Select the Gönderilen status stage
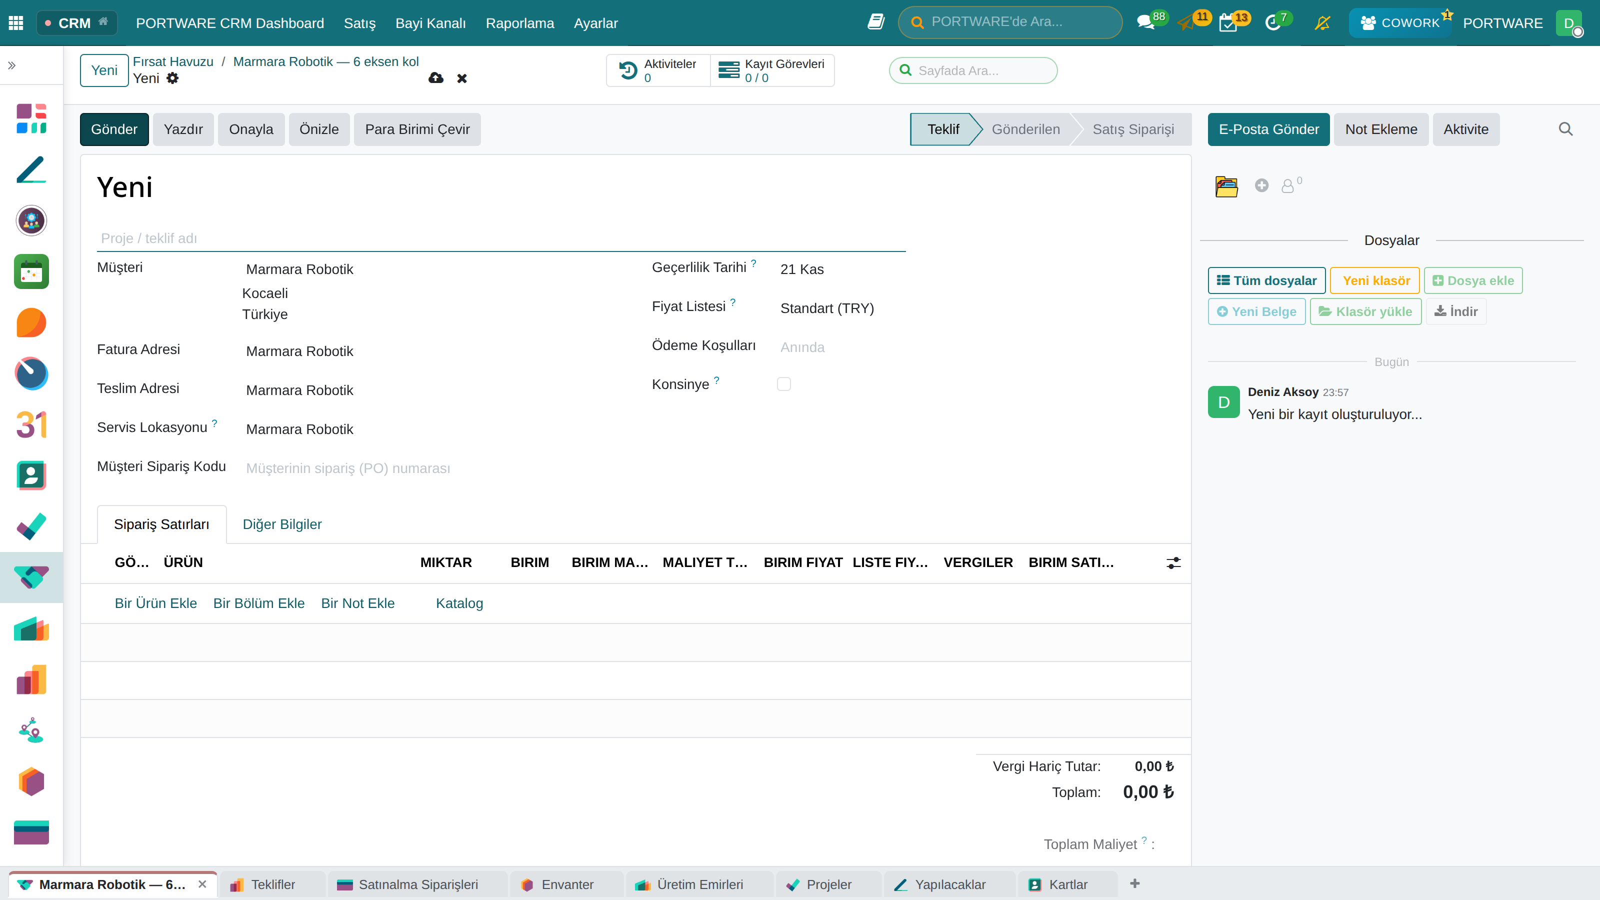Screen dimensions: 1600x900 coord(1025,129)
